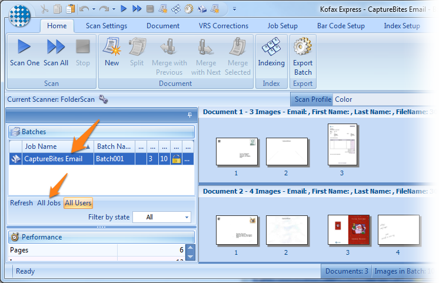This screenshot has width=439, height=283.
Task: Click Merge with Previous ribbon button
Action: 169,57
